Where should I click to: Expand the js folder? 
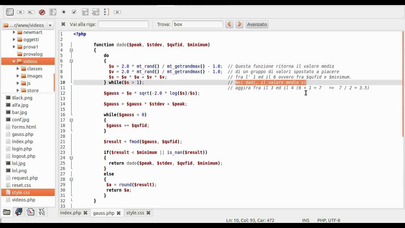pos(18,83)
